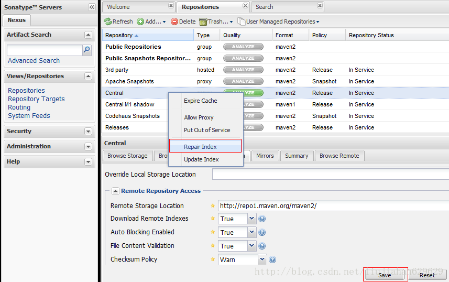Image resolution: width=449 pixels, height=282 pixels.
Task: Close the Welcome tab
Action: pos(171,6)
